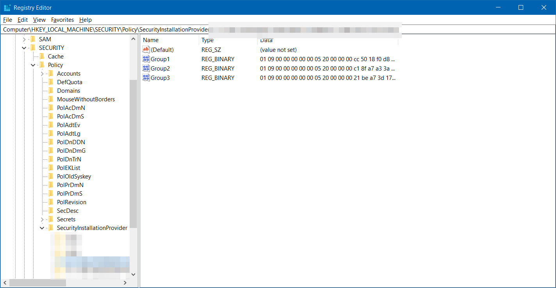Select the Group3 value name
This screenshot has height=288, width=556.
[x=160, y=78]
